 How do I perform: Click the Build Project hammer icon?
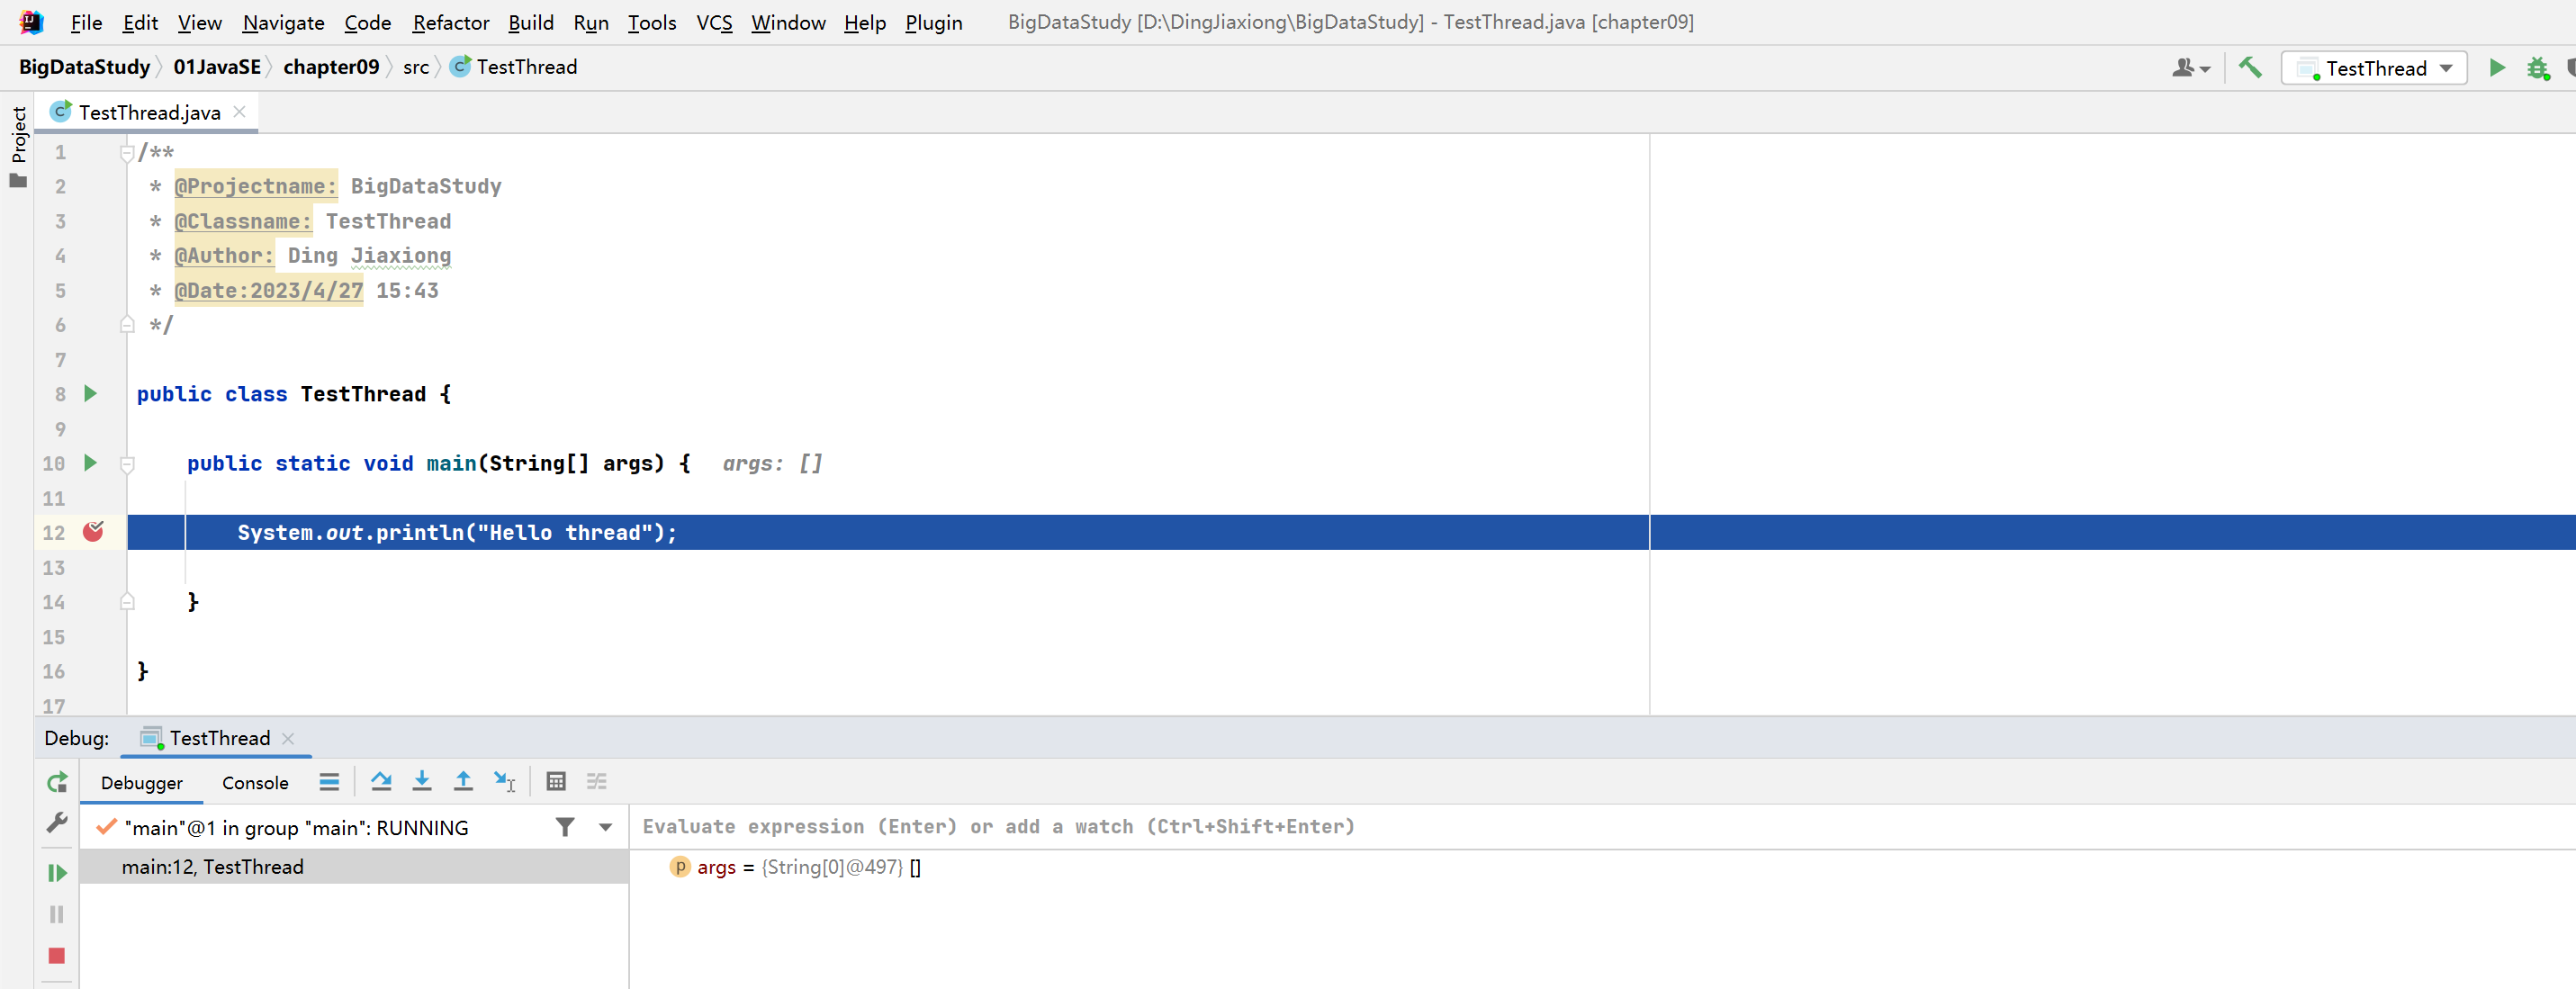[2249, 67]
